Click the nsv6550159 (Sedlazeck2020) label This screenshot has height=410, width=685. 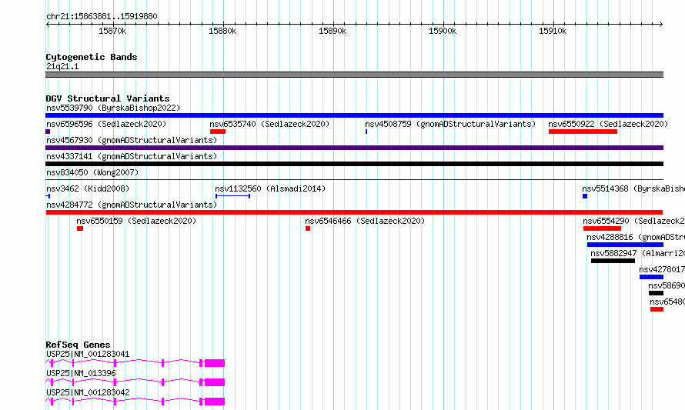pyautogui.click(x=136, y=221)
